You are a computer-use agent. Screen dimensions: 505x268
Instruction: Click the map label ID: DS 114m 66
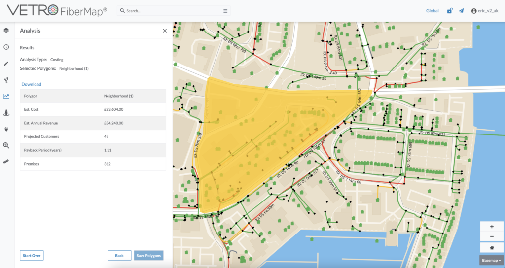(x=349, y=177)
